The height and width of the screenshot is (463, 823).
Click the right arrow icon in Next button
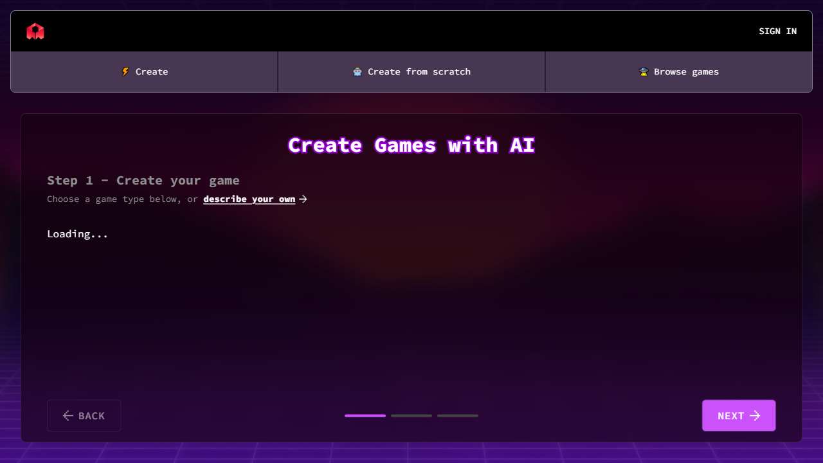pos(755,416)
